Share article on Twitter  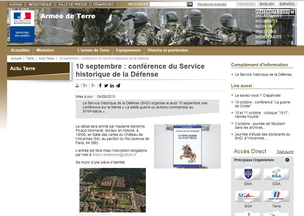(x=106, y=86)
